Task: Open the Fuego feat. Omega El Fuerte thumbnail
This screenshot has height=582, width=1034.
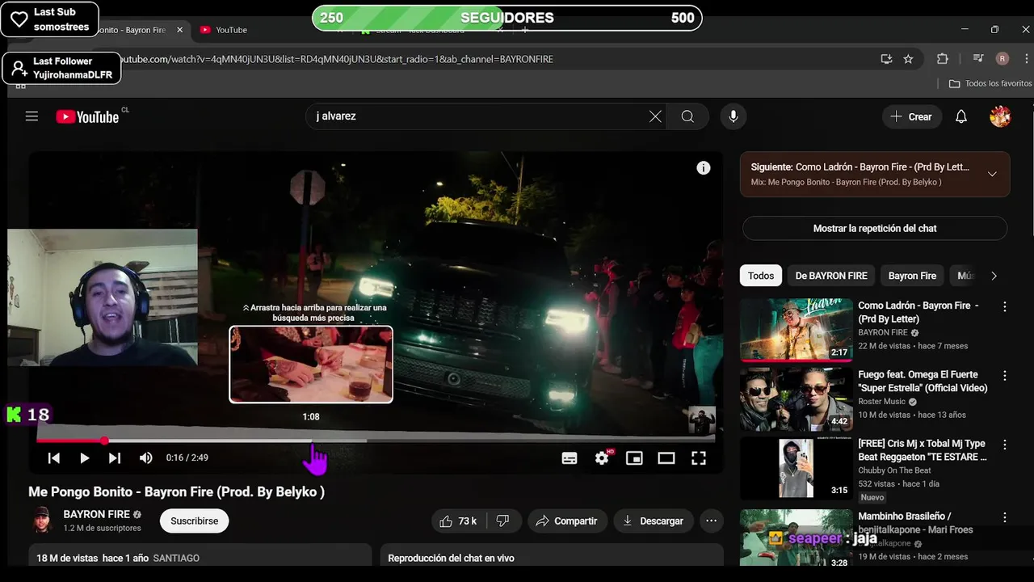Action: point(797,400)
